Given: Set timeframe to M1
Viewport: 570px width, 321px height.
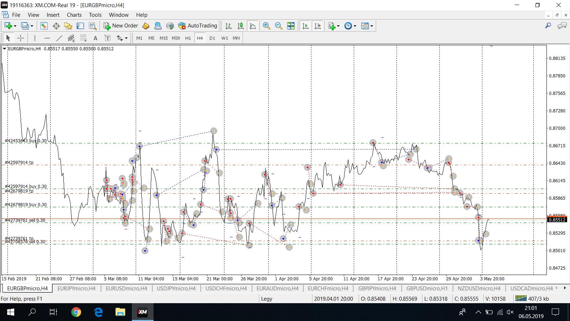Looking at the screenshot, I should pyautogui.click(x=139, y=38).
